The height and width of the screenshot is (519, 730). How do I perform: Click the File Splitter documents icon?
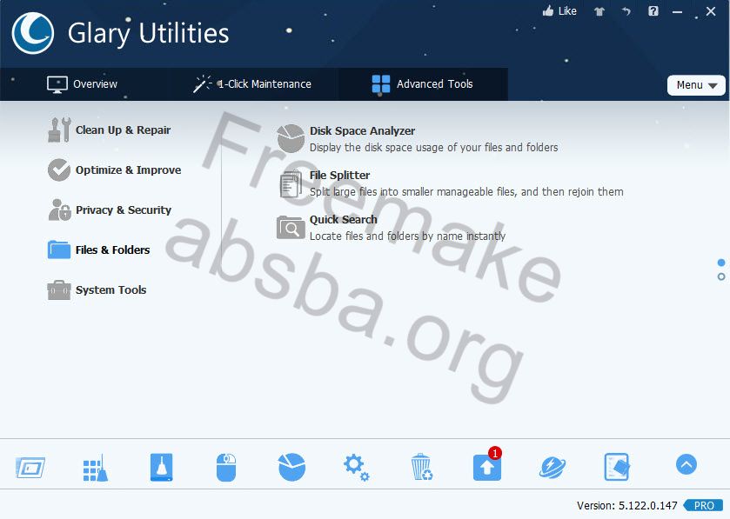click(x=291, y=183)
